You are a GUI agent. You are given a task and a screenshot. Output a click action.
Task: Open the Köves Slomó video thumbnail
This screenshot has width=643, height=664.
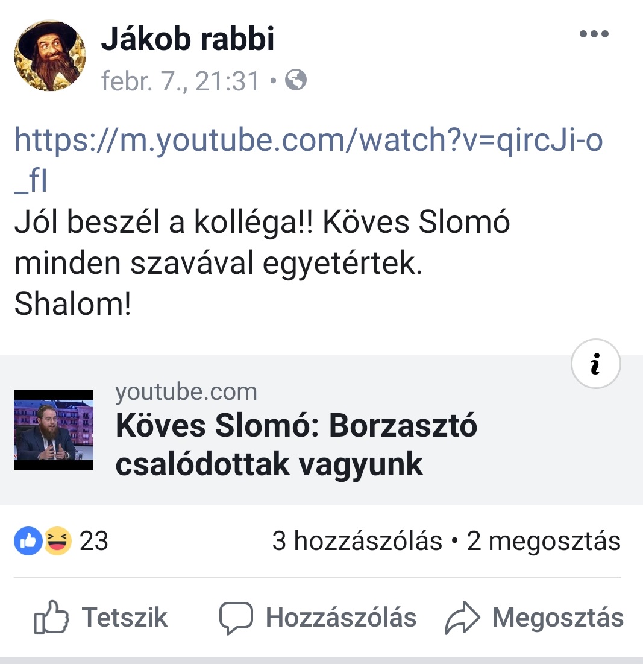54,430
